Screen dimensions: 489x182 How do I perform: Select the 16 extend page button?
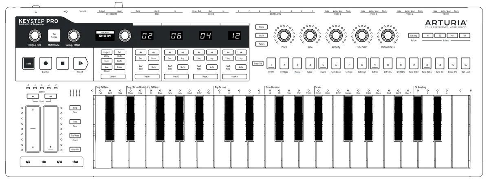click(x=428, y=35)
